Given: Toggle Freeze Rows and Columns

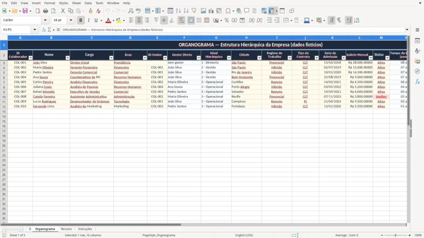Looking at the screenshot, I should (x=271, y=11).
